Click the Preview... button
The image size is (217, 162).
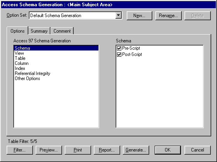pyautogui.click(x=48, y=150)
